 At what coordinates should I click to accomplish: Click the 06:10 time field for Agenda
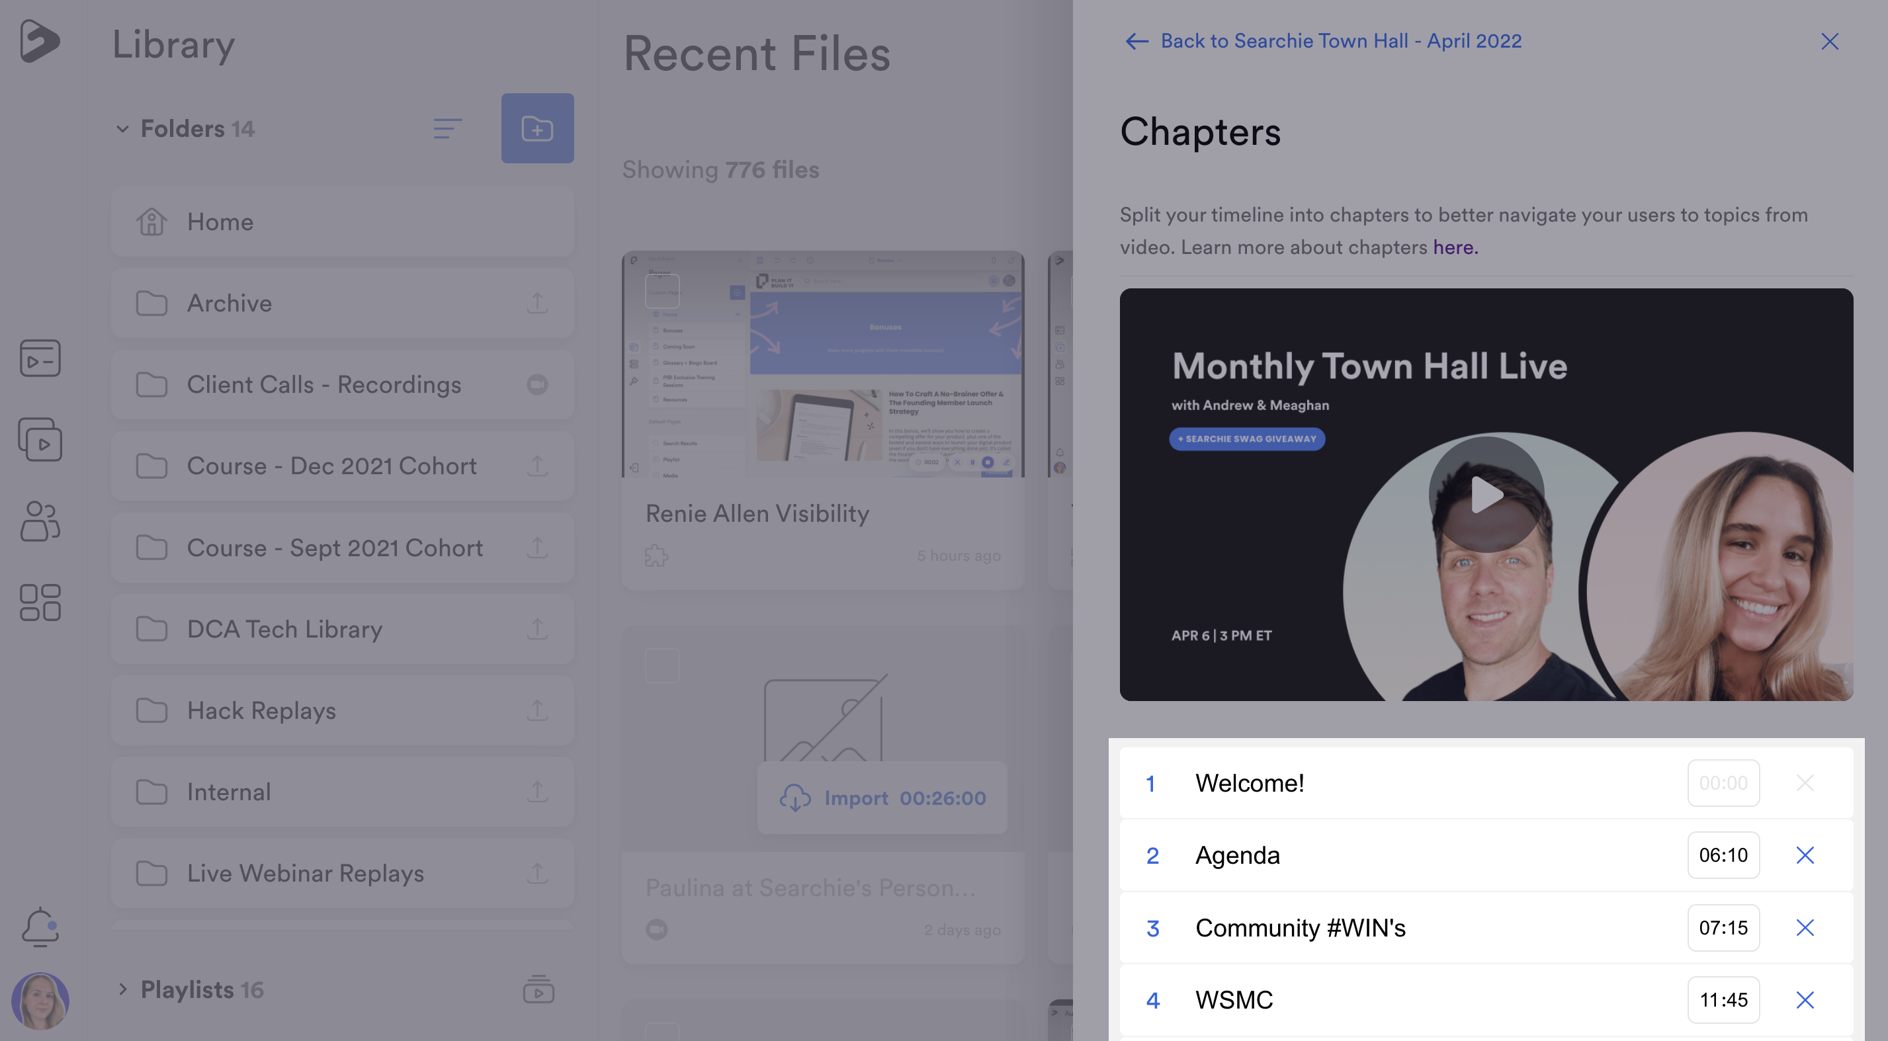point(1723,855)
